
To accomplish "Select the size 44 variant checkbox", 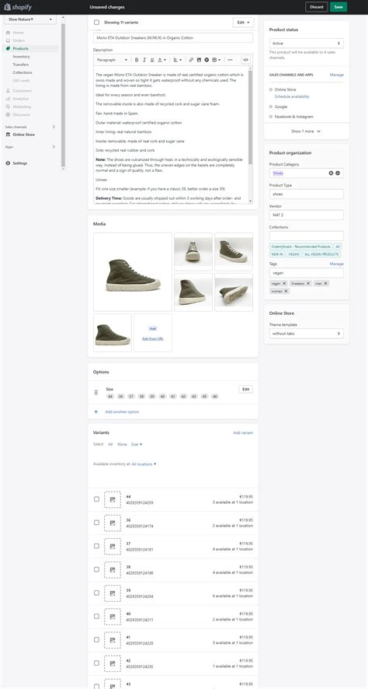I will 96,499.
